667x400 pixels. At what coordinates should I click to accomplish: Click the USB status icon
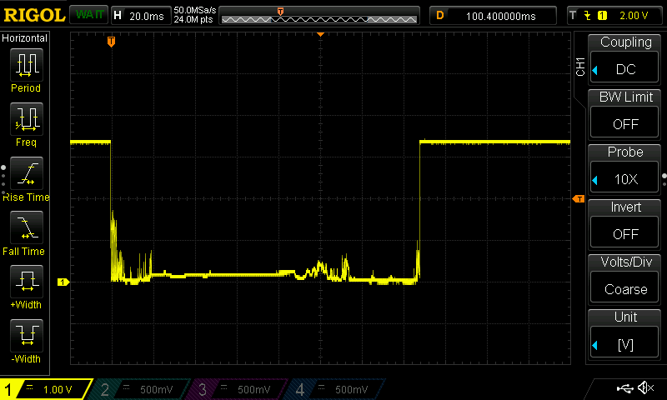click(x=624, y=388)
